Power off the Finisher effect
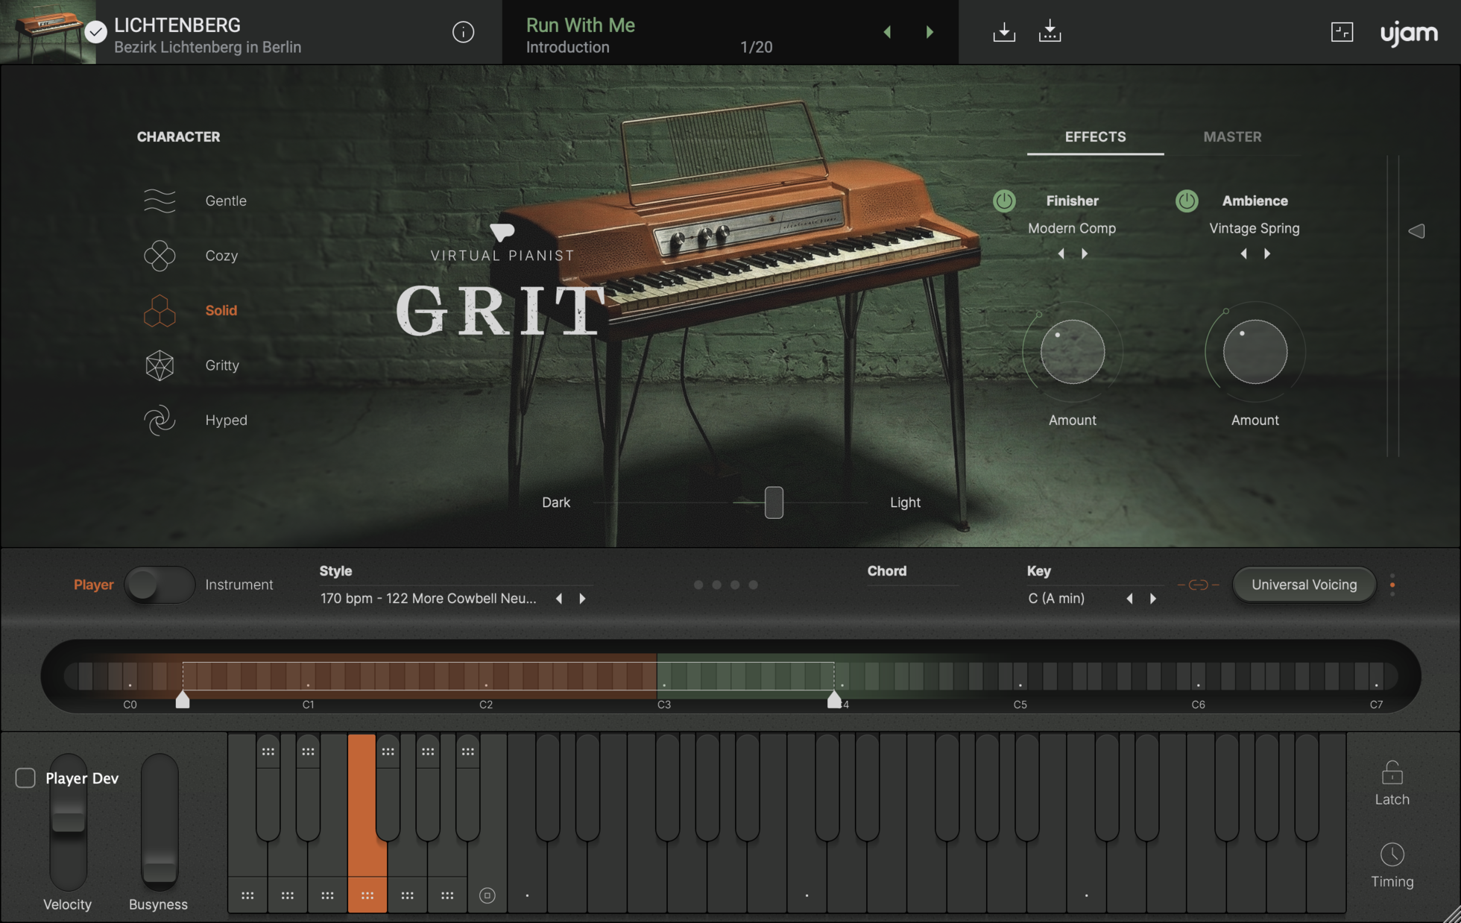Image resolution: width=1461 pixels, height=923 pixels. tap(1004, 201)
